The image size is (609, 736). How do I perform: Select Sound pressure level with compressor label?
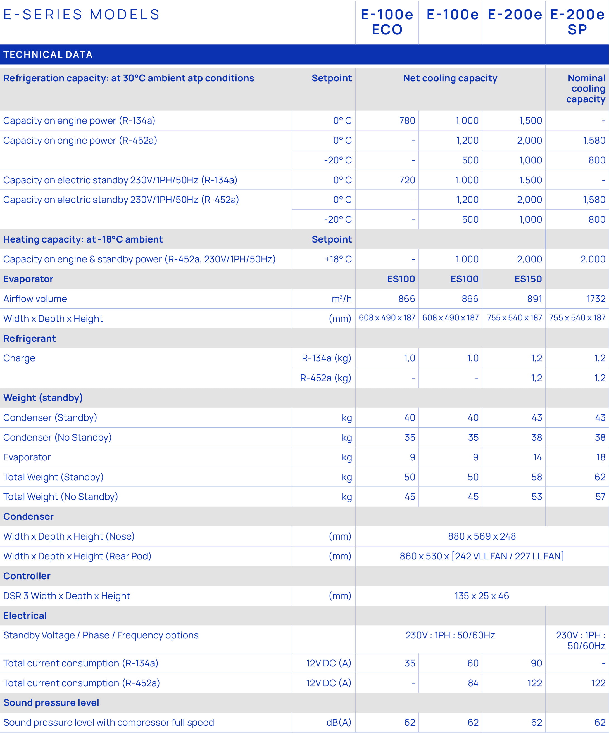pyautogui.click(x=109, y=723)
